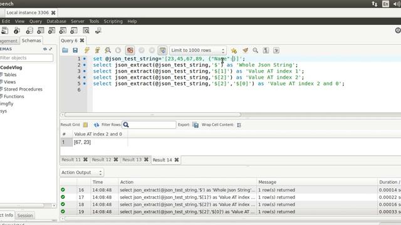Switch to the Schemas tab
This screenshot has width=401, height=225.
pos(31,41)
